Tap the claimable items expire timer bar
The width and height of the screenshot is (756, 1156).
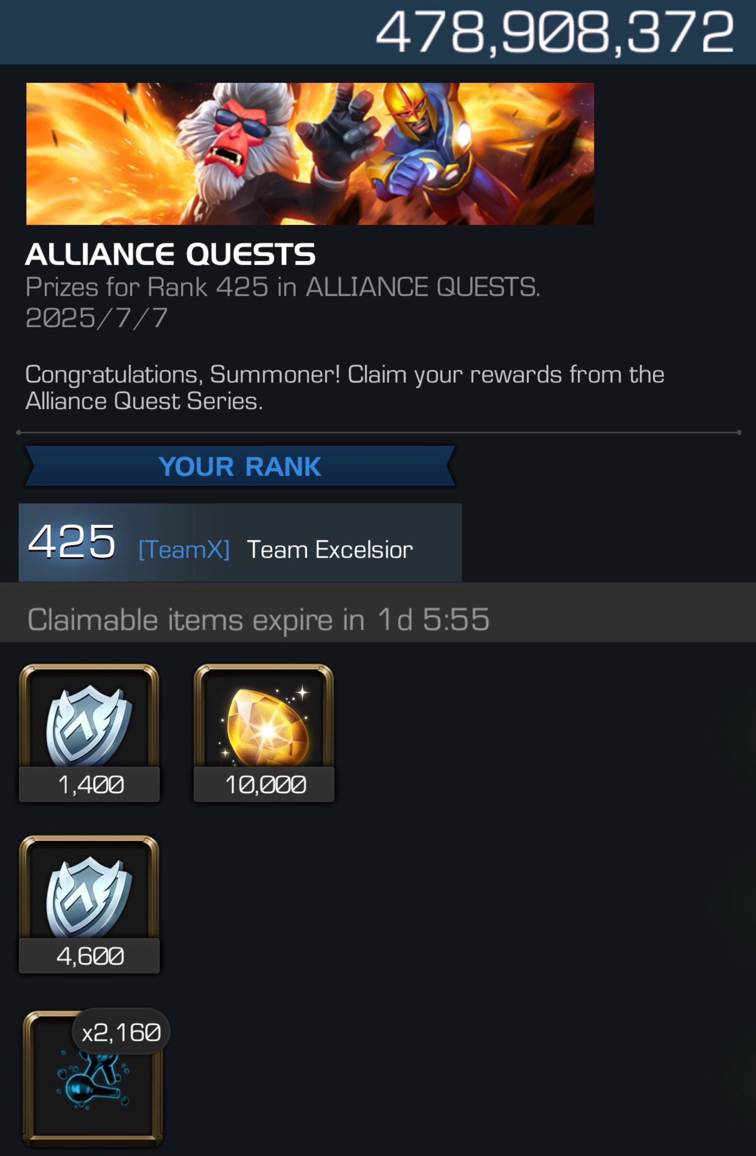(x=378, y=612)
